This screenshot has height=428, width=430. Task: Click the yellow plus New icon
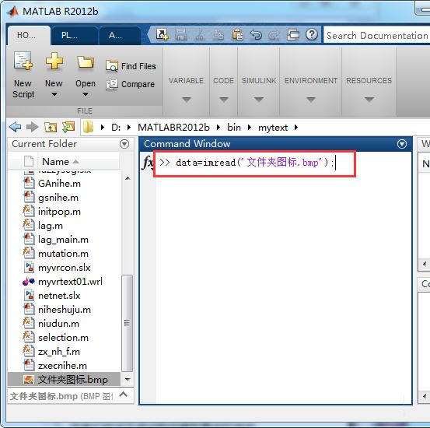click(x=54, y=61)
